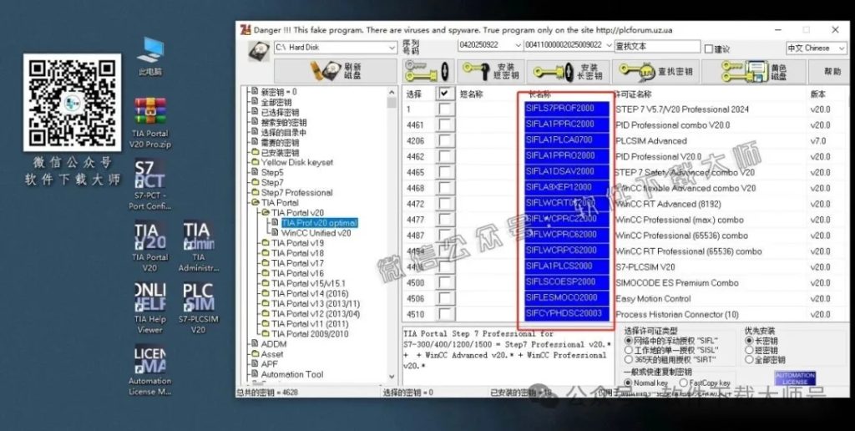Tick the 建议 checkbox
This screenshot has height=431, width=855.
pyautogui.click(x=708, y=48)
